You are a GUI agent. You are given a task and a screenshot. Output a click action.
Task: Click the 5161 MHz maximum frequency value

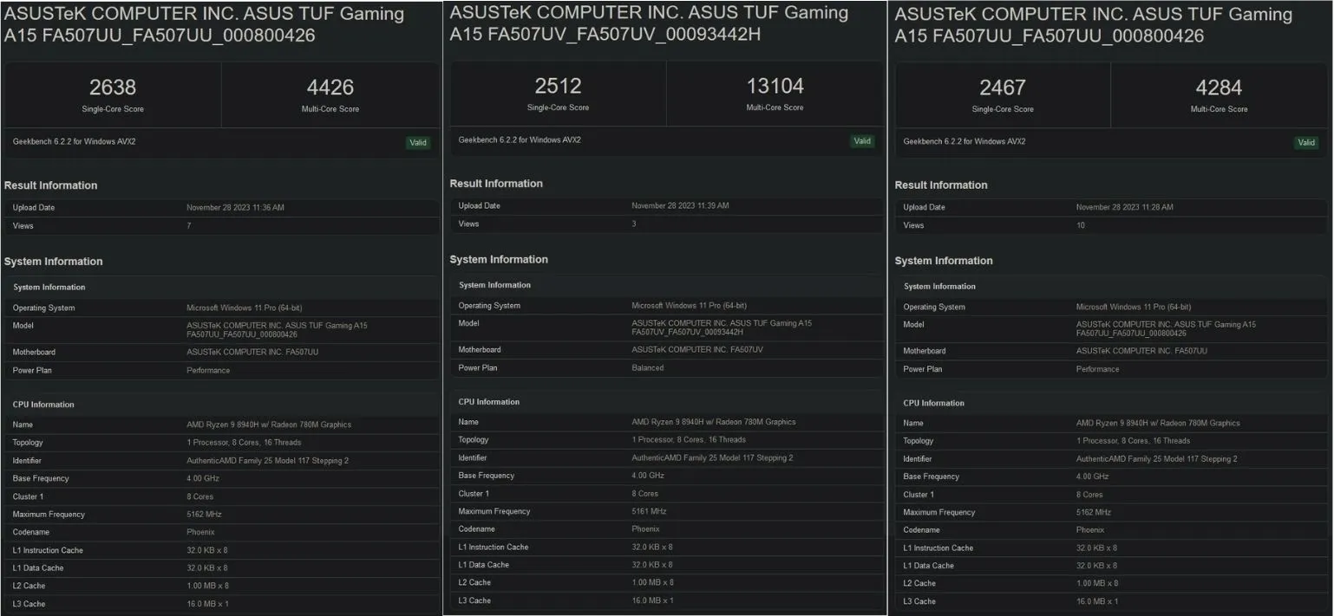click(647, 511)
